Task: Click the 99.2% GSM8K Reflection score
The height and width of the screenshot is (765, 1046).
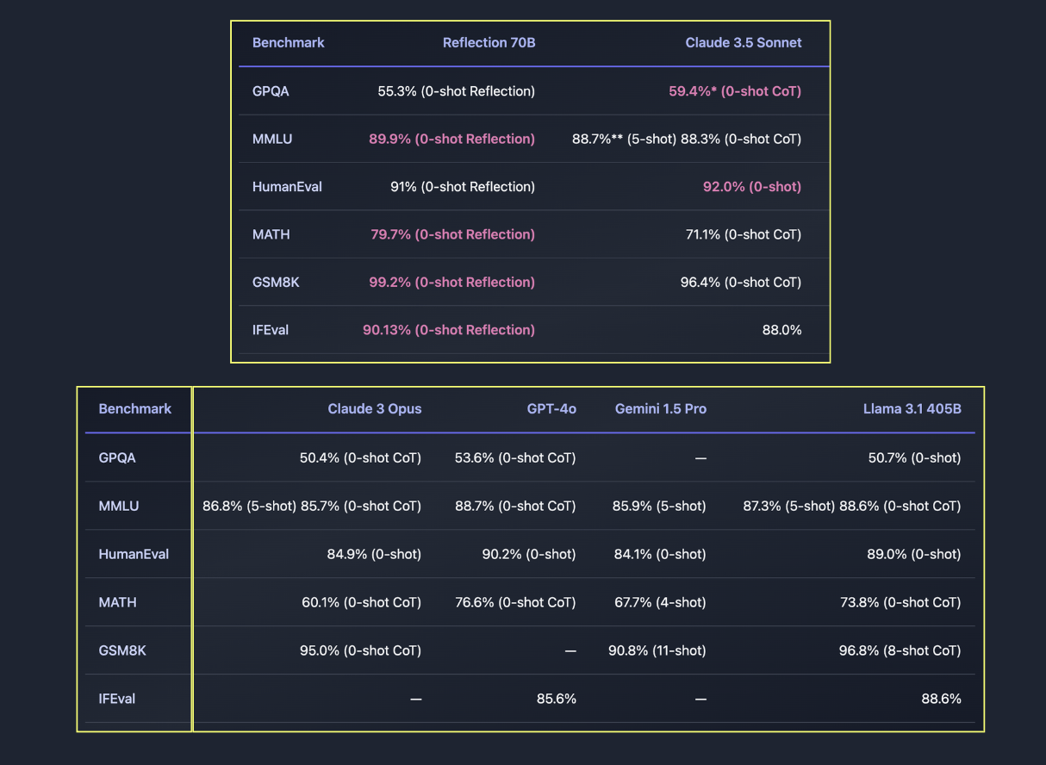Action: 451,282
